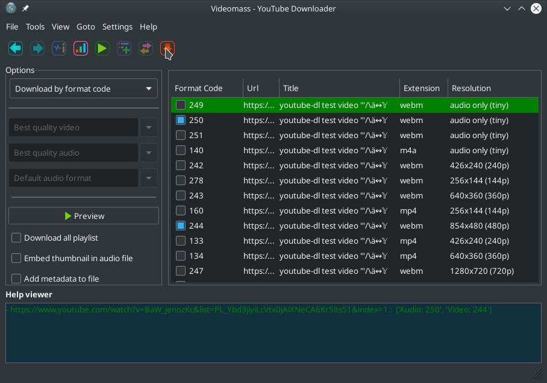
Task: Click the 'Url' column header
Action: tap(261, 88)
